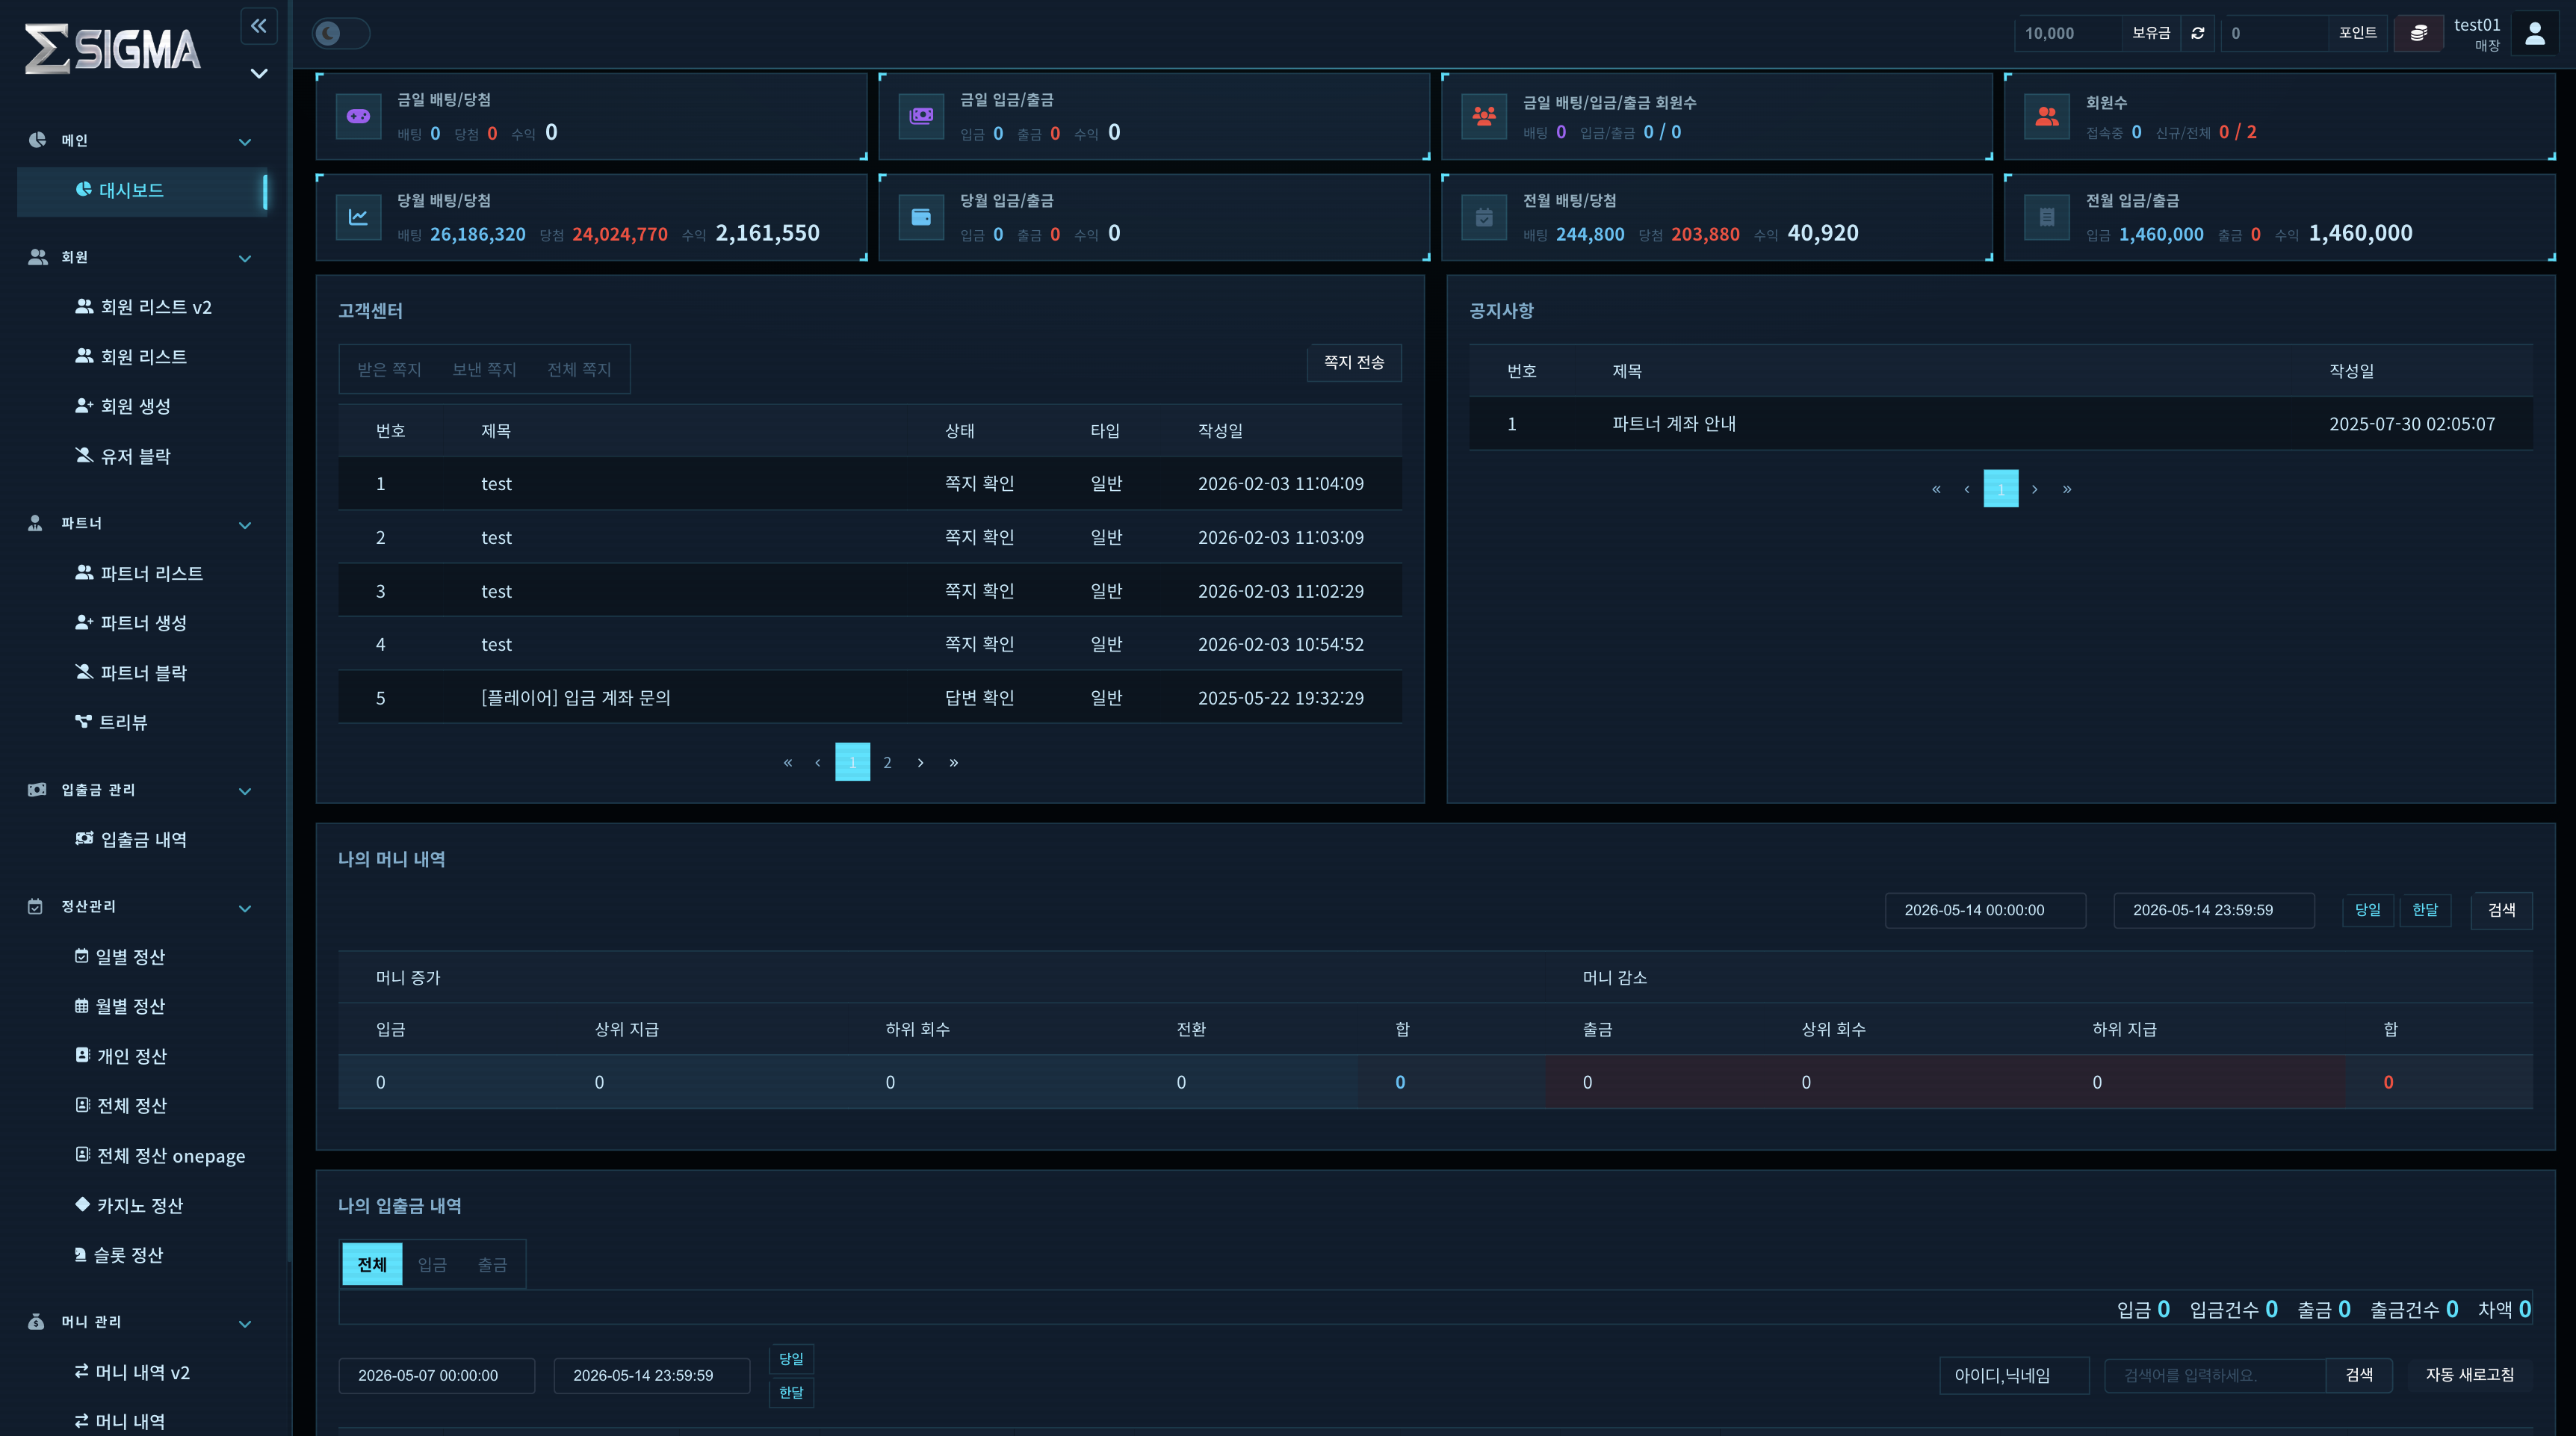This screenshot has width=2576, height=1436.
Task: Click the people icon on 금일 배팅/입금/출금 회원수 card
Action: 1484,116
